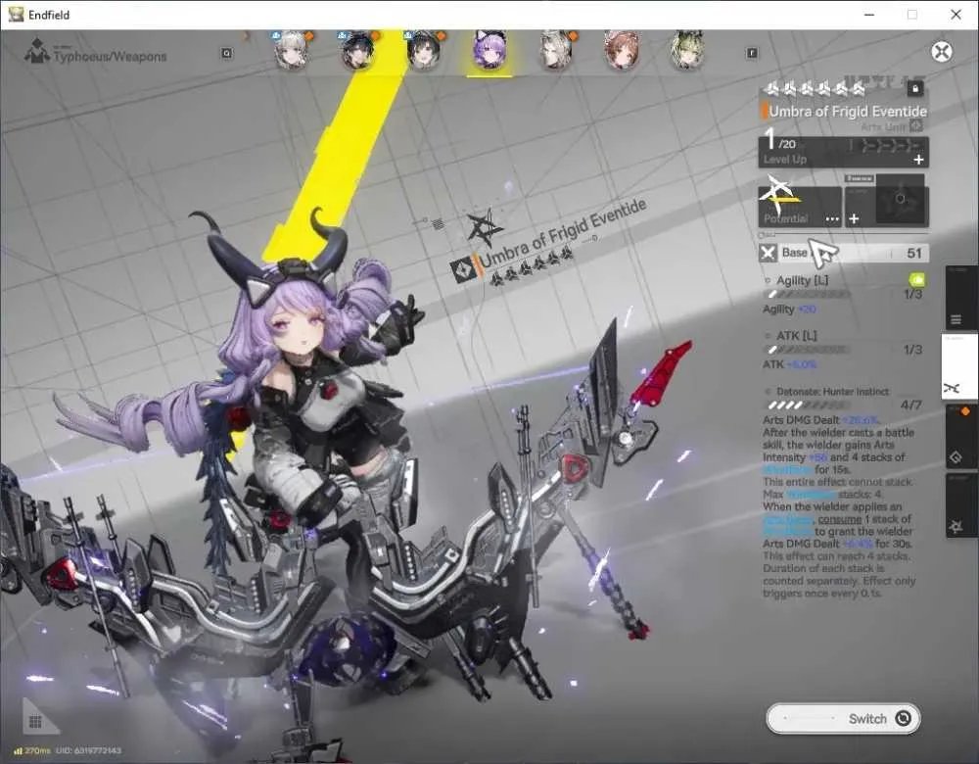Select the green-haired operator portrait

coord(687,50)
